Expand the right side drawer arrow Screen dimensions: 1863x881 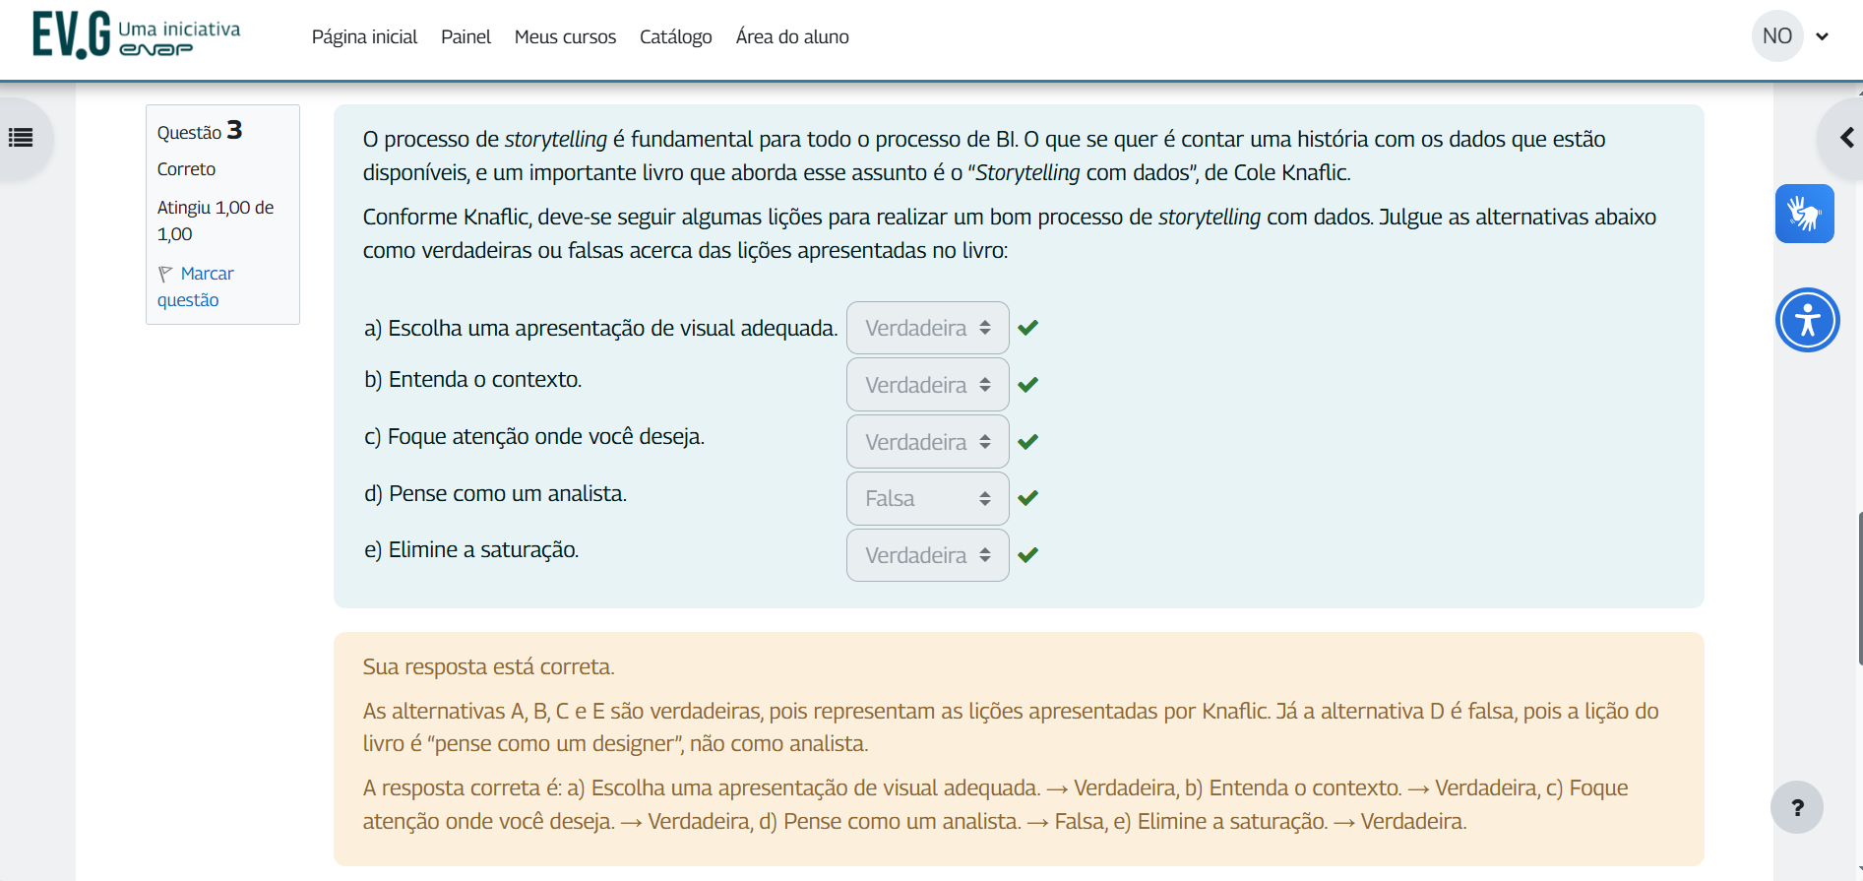1845,139
